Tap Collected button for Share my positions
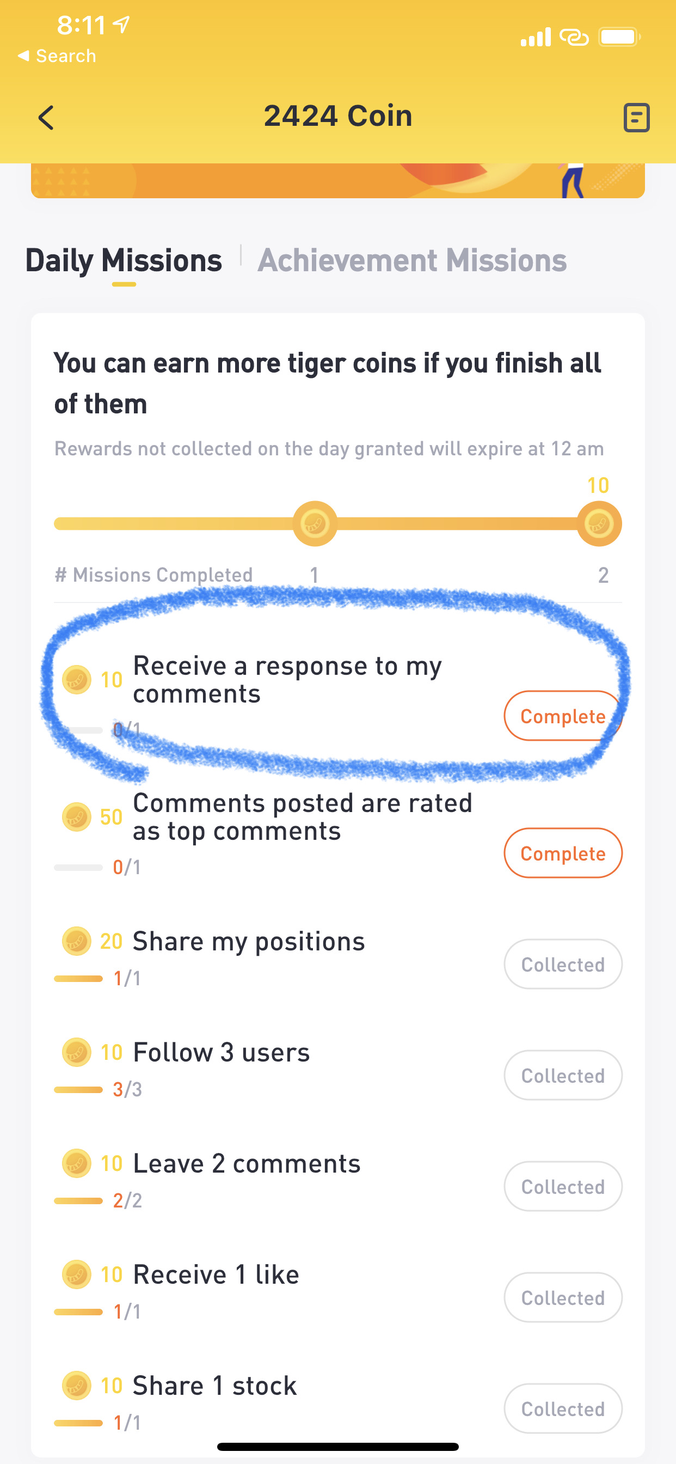 (x=563, y=964)
